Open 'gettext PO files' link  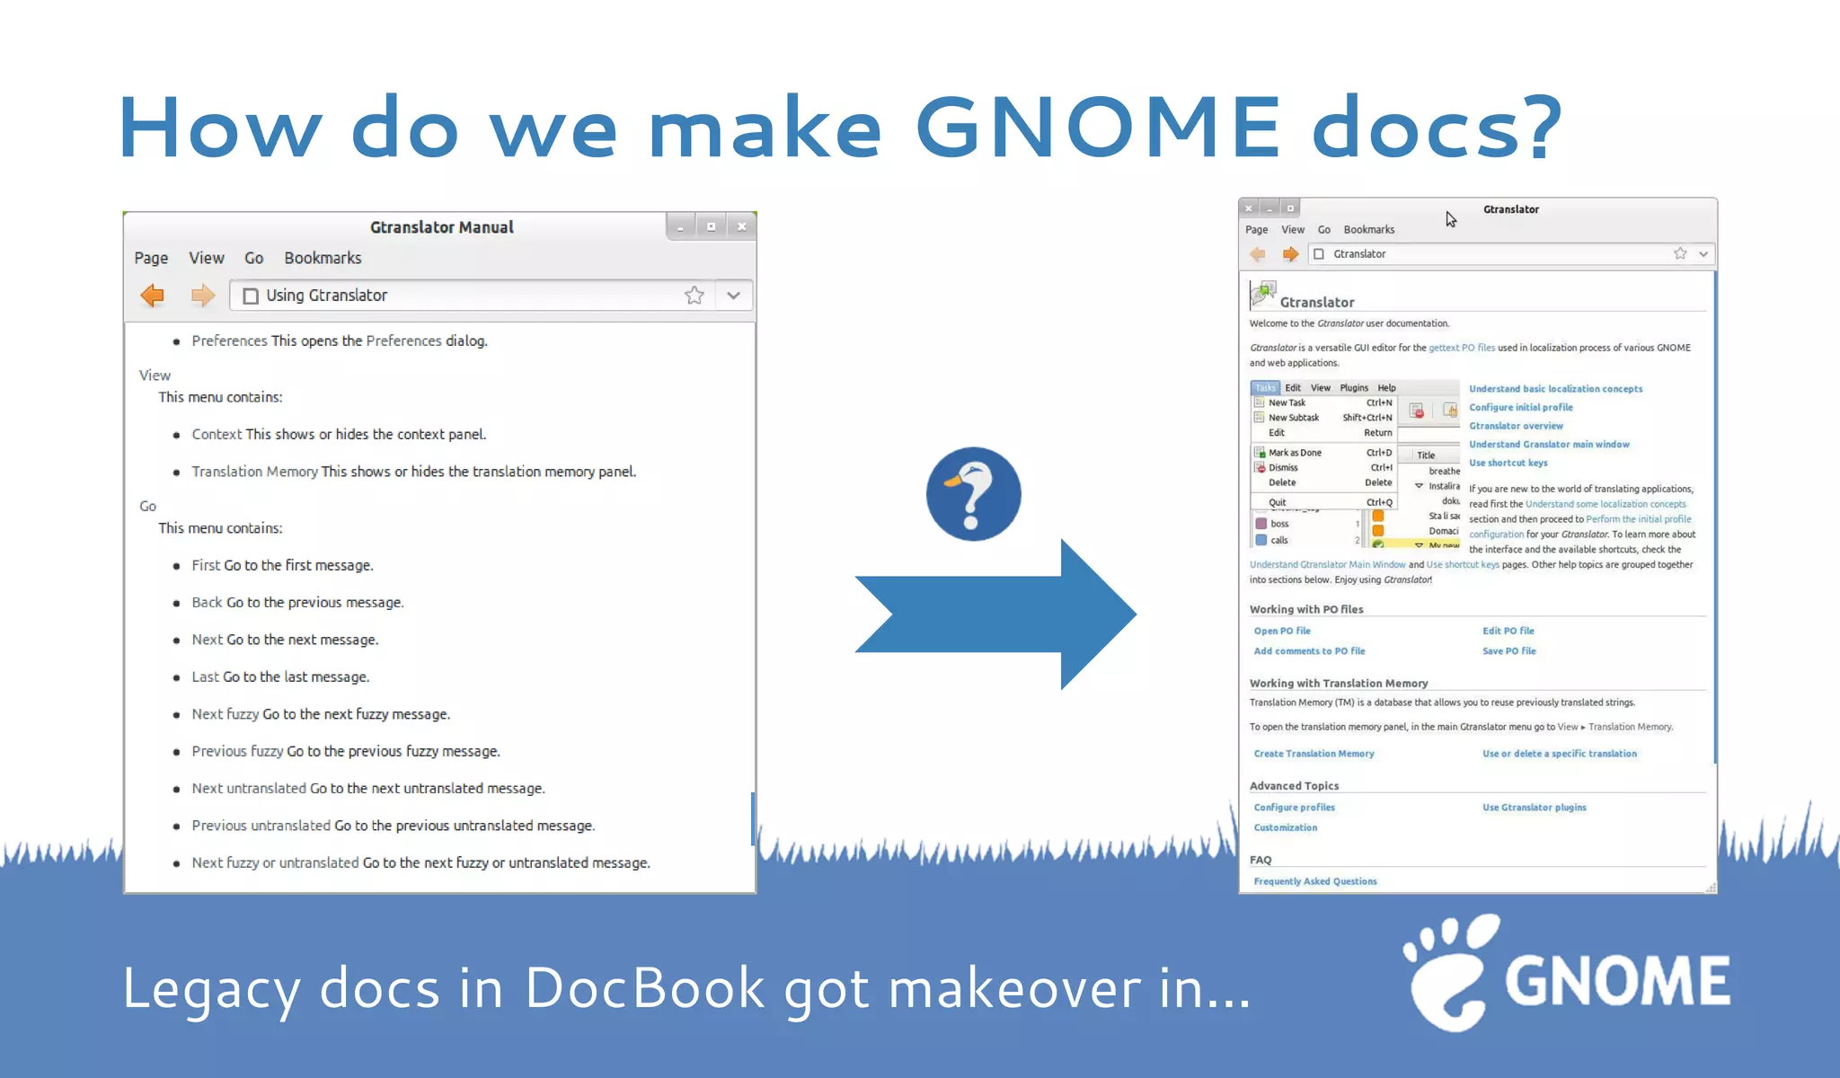(x=1462, y=348)
